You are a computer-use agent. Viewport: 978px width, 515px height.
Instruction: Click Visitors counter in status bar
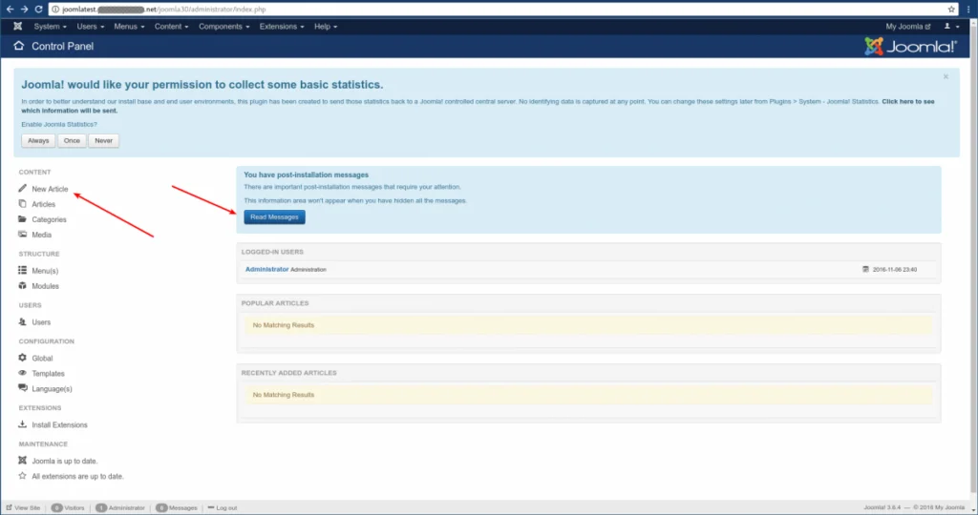click(x=68, y=507)
